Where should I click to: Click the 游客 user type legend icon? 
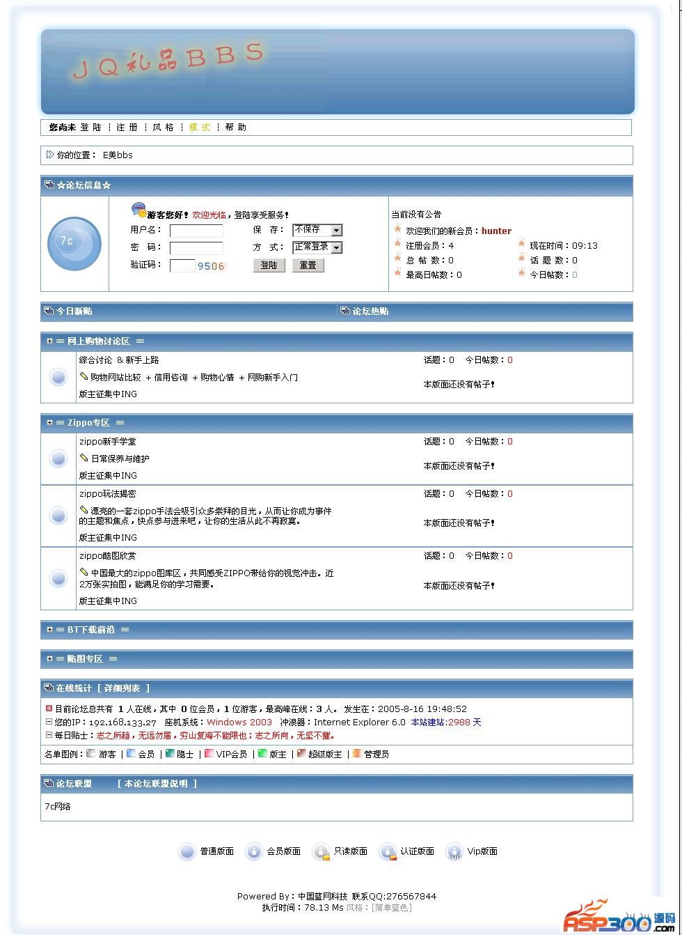[90, 753]
